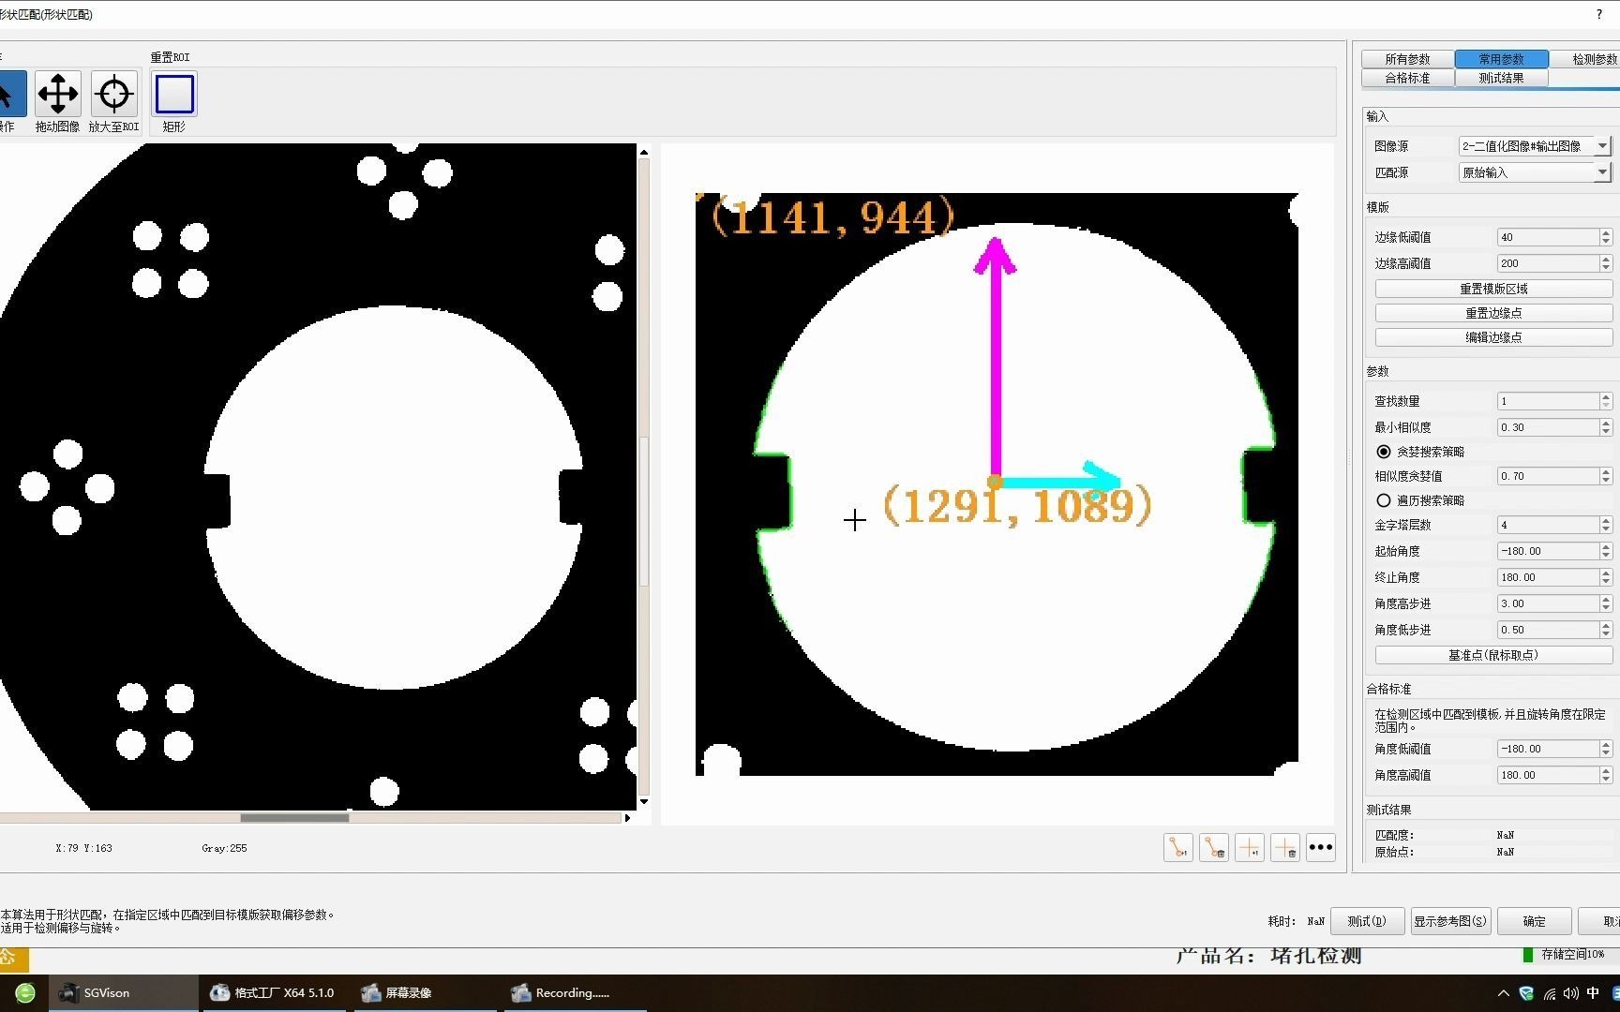
Task: Switch to 合格标准 tab
Action: pyautogui.click(x=1407, y=78)
